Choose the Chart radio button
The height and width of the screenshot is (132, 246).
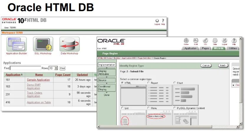click(x=174, y=83)
